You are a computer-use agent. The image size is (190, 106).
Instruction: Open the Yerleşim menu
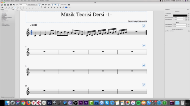pos(34,1)
